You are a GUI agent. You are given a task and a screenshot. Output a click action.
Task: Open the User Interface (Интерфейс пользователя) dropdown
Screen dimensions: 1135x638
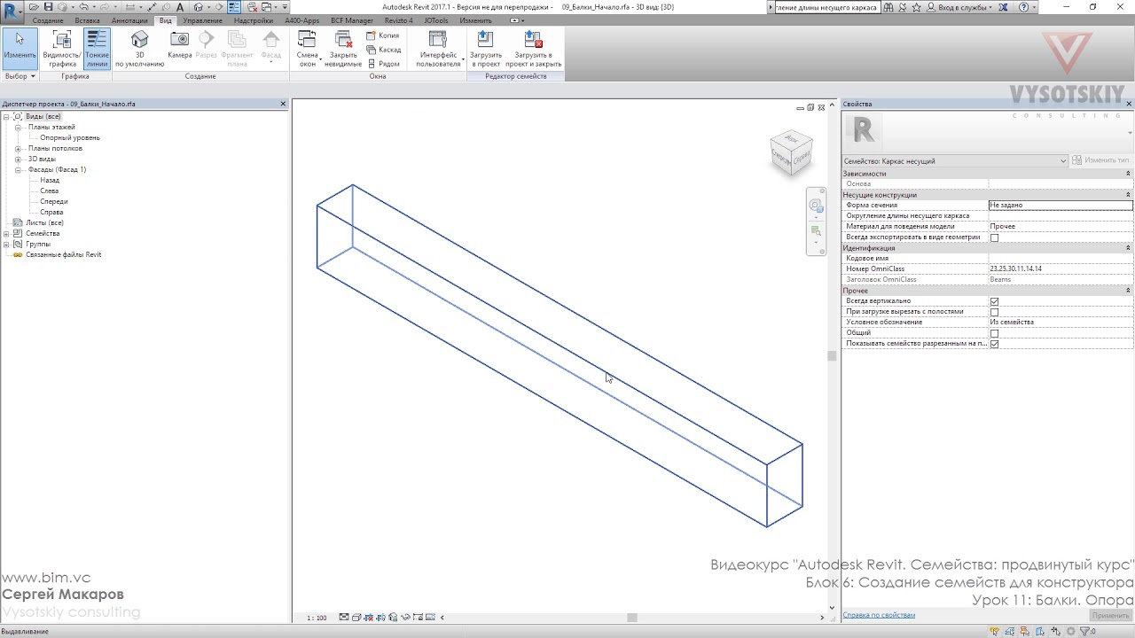point(439,49)
